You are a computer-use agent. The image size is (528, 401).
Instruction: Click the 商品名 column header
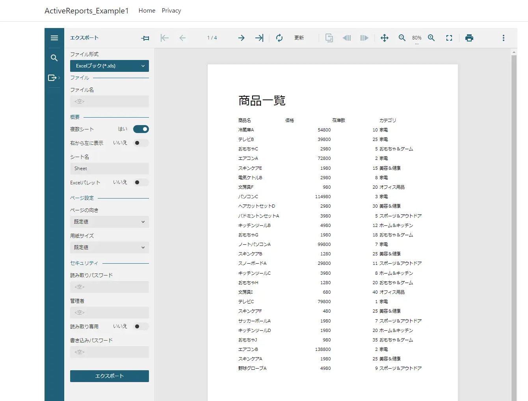(245, 120)
